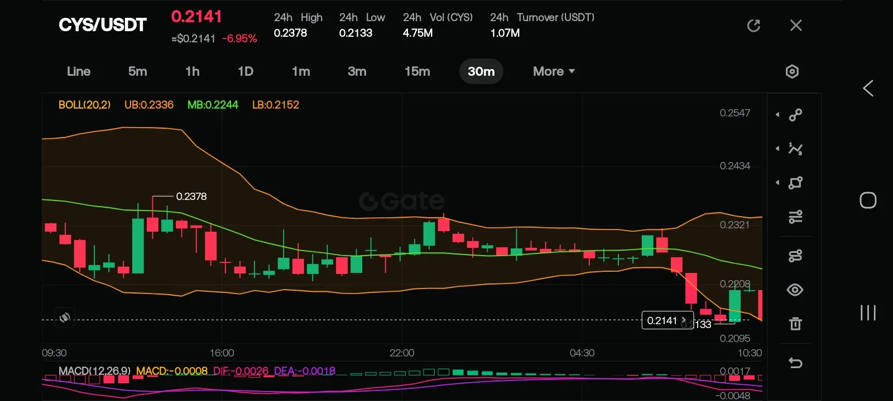
Task: Select the 30m timeframe
Action: point(481,71)
